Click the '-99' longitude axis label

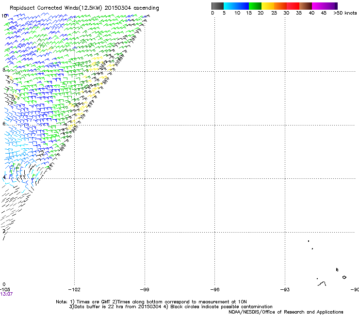click(145, 290)
